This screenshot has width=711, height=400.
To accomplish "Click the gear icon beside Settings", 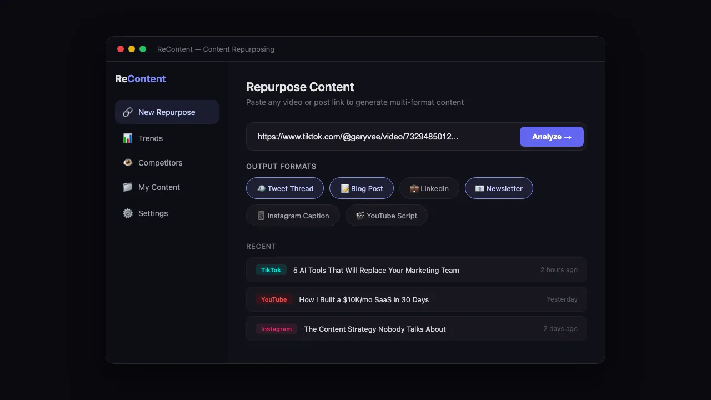I will pyautogui.click(x=128, y=213).
